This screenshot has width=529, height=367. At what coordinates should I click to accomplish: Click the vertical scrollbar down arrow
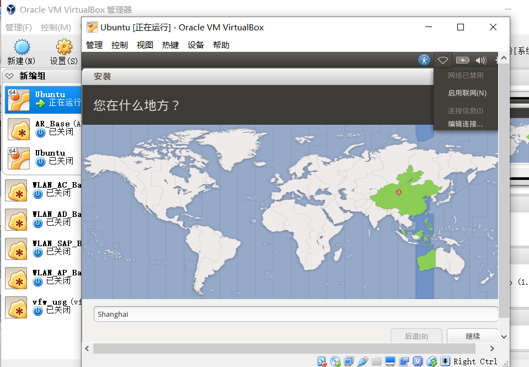[x=504, y=337]
